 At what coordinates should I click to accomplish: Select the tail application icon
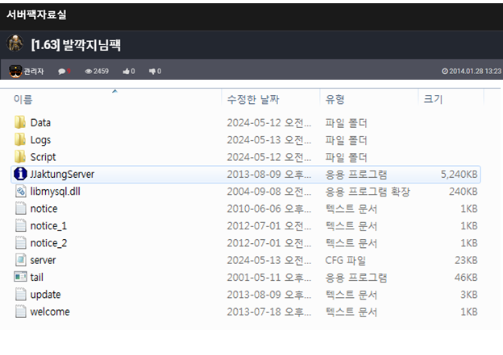(x=20, y=277)
